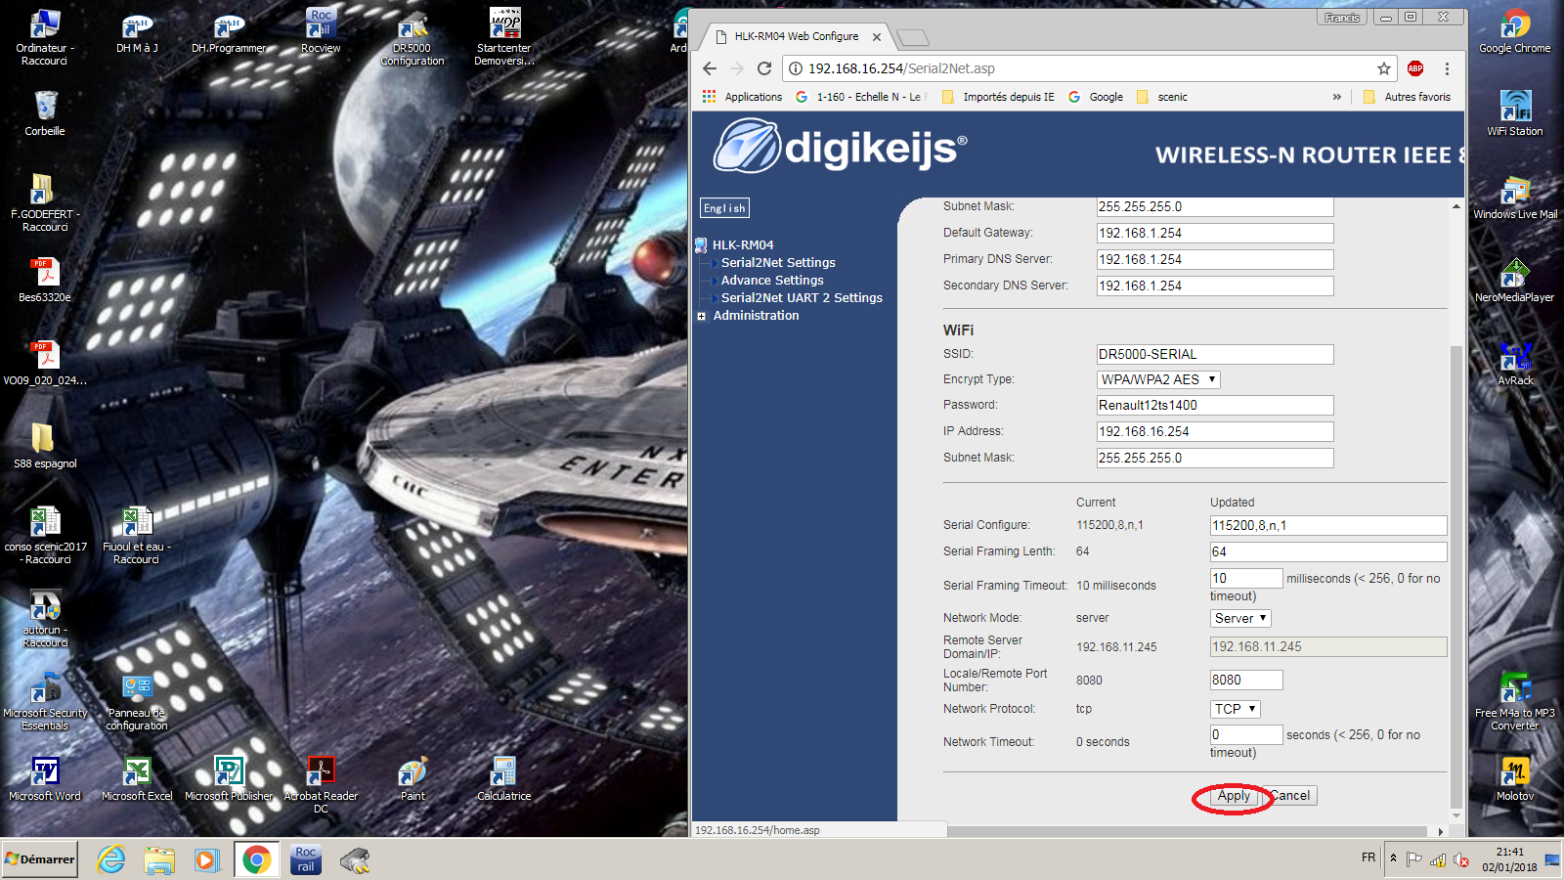The width and height of the screenshot is (1564, 880).
Task: Open S88 espagnol folder
Action: tap(45, 446)
